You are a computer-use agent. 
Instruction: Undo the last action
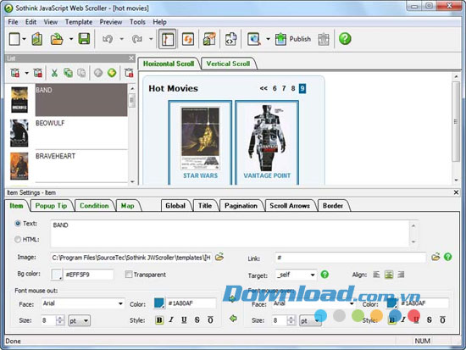(108, 39)
